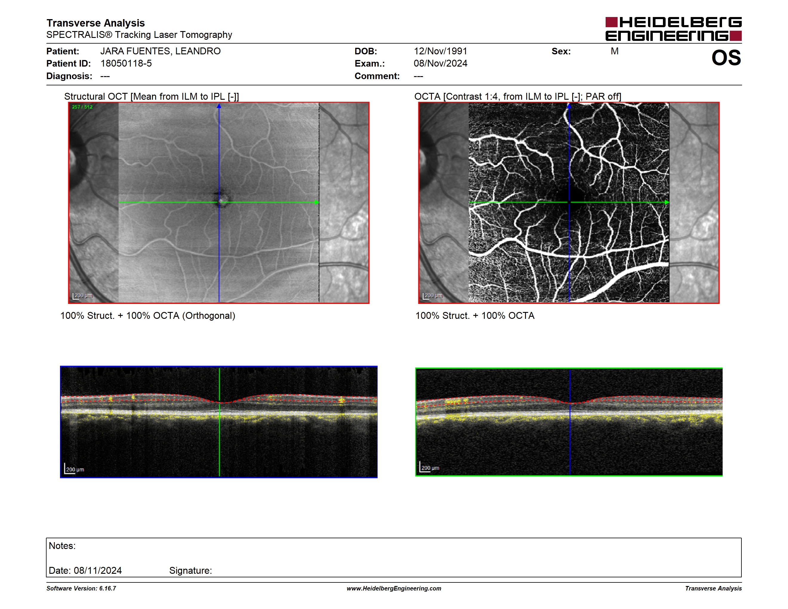The width and height of the screenshot is (788, 609).
Task: Click patient ID value 18050118-5
Action: coord(126,64)
